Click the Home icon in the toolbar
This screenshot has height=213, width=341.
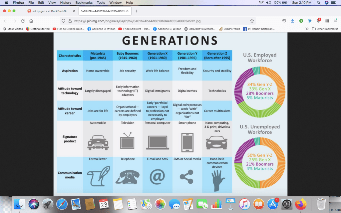(31, 21)
